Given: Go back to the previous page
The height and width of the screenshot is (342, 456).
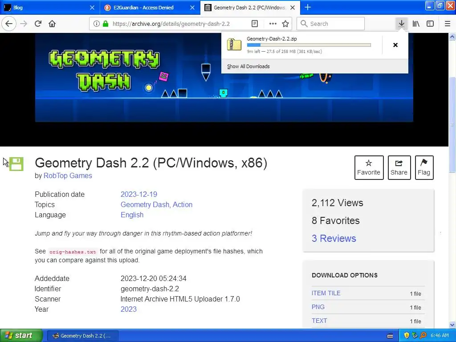Looking at the screenshot, I should tap(9, 24).
